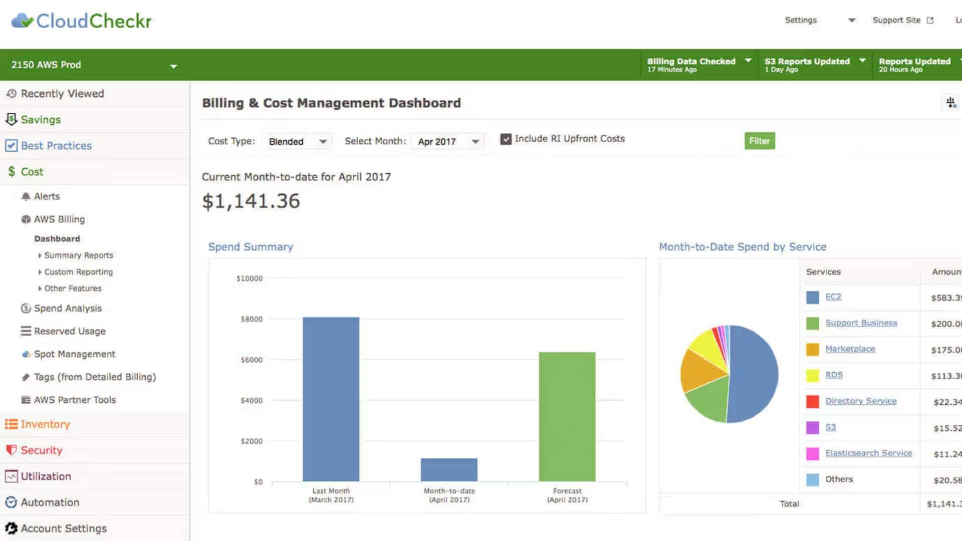The height and width of the screenshot is (541, 962).
Task: Click the Recently Viewed clock icon
Action: point(11,94)
